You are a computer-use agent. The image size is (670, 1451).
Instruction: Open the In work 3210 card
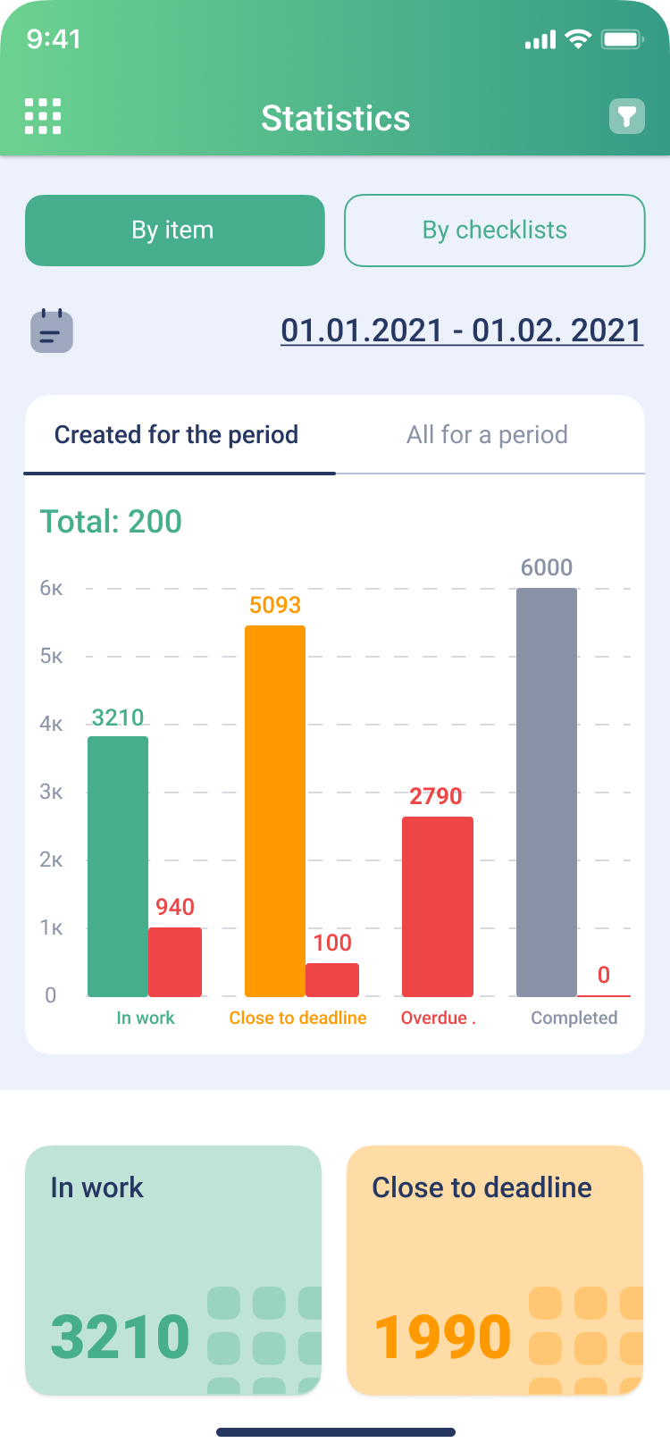pyautogui.click(x=173, y=1270)
